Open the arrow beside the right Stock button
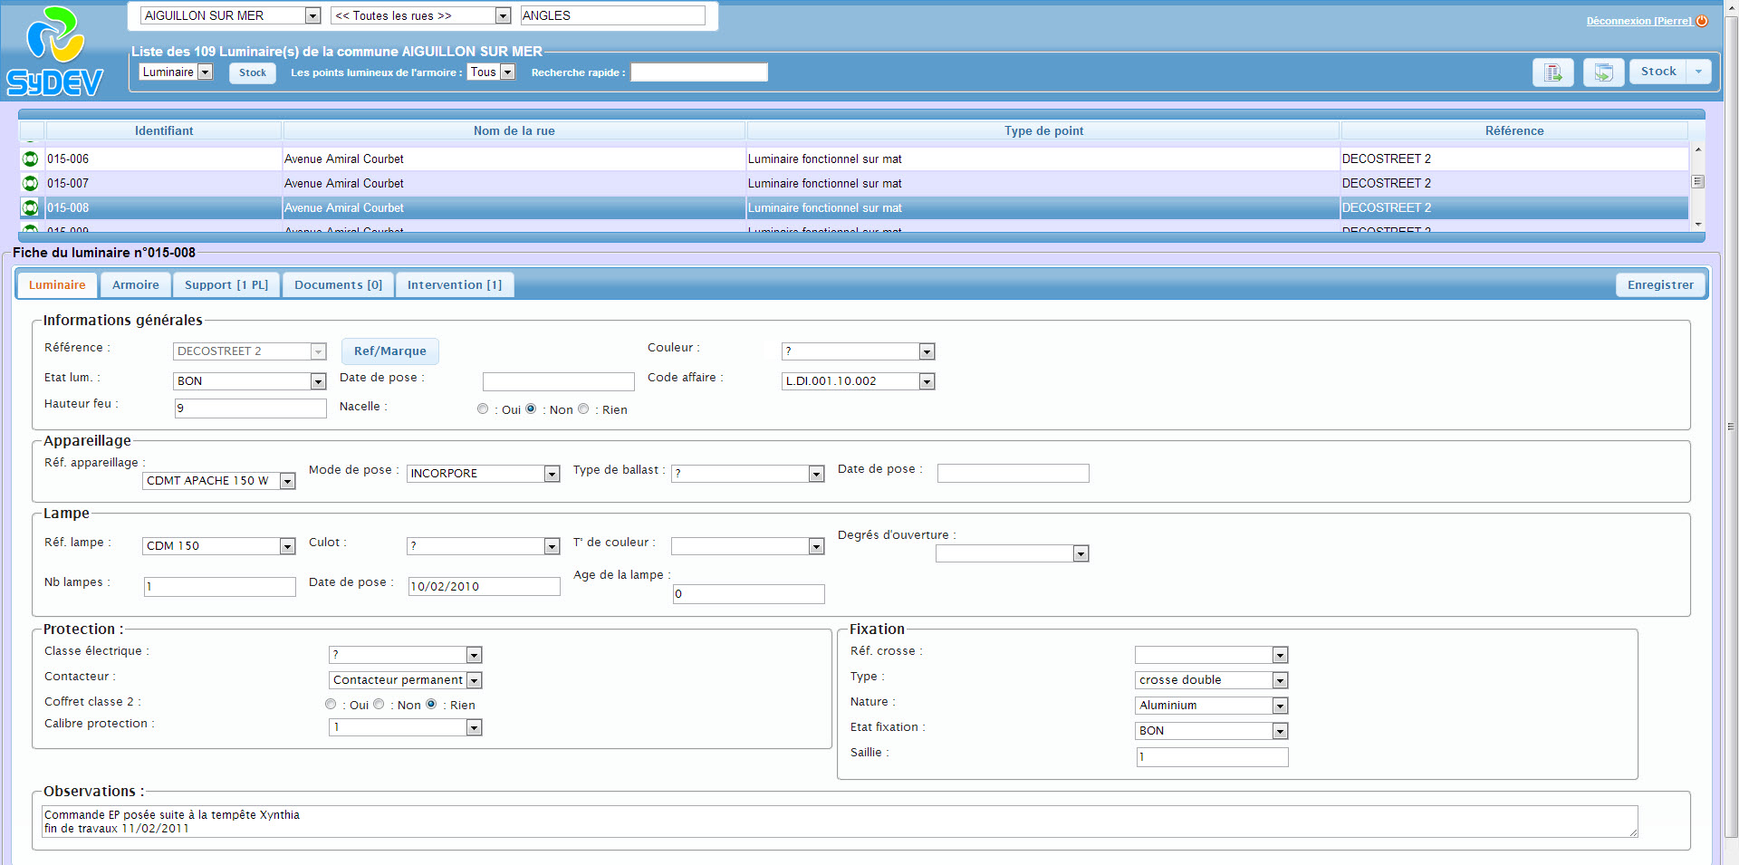 [x=1698, y=72]
